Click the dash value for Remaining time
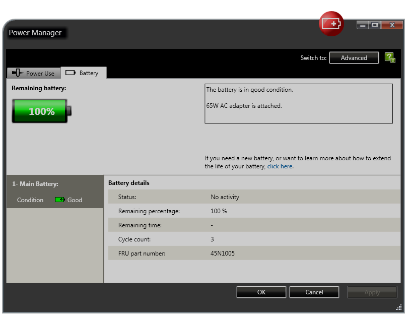 click(212, 225)
